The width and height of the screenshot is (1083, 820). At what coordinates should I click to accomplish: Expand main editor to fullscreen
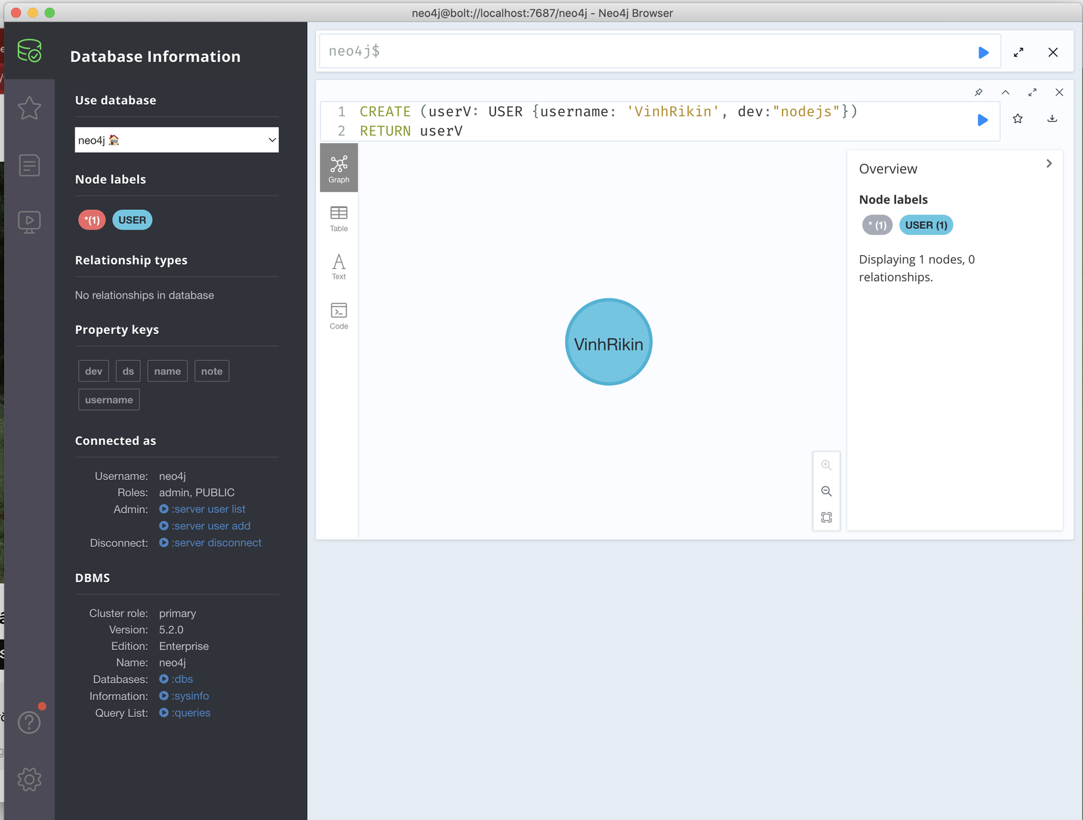(1019, 52)
